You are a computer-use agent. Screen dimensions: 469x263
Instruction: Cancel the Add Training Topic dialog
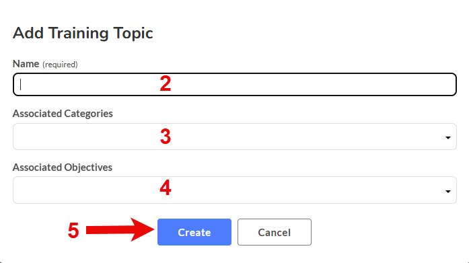click(275, 232)
